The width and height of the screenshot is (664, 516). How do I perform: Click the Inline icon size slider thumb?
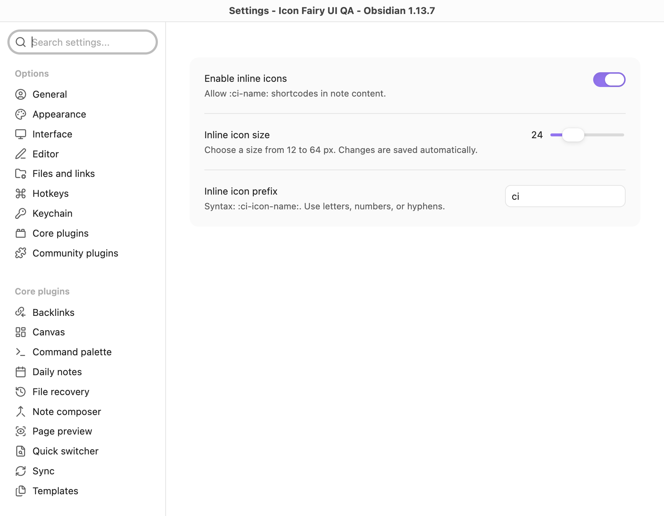(x=573, y=135)
